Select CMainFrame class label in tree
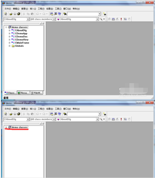155x178 pixels. [22, 43]
